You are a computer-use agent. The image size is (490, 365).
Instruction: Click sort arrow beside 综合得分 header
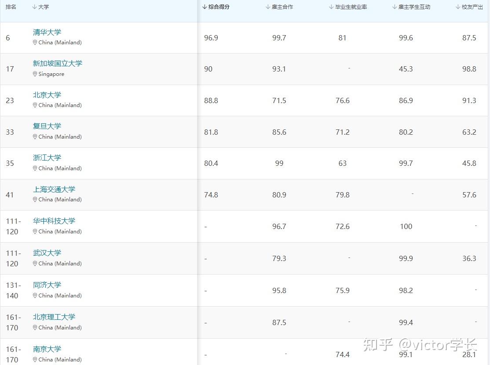click(x=205, y=7)
